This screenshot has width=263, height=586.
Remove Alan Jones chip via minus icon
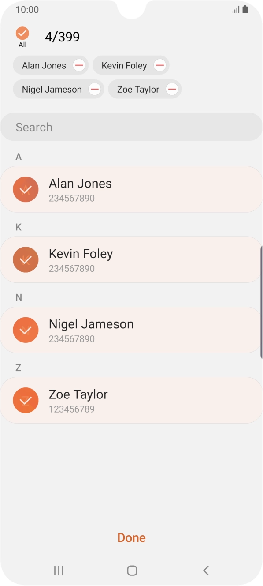point(79,66)
